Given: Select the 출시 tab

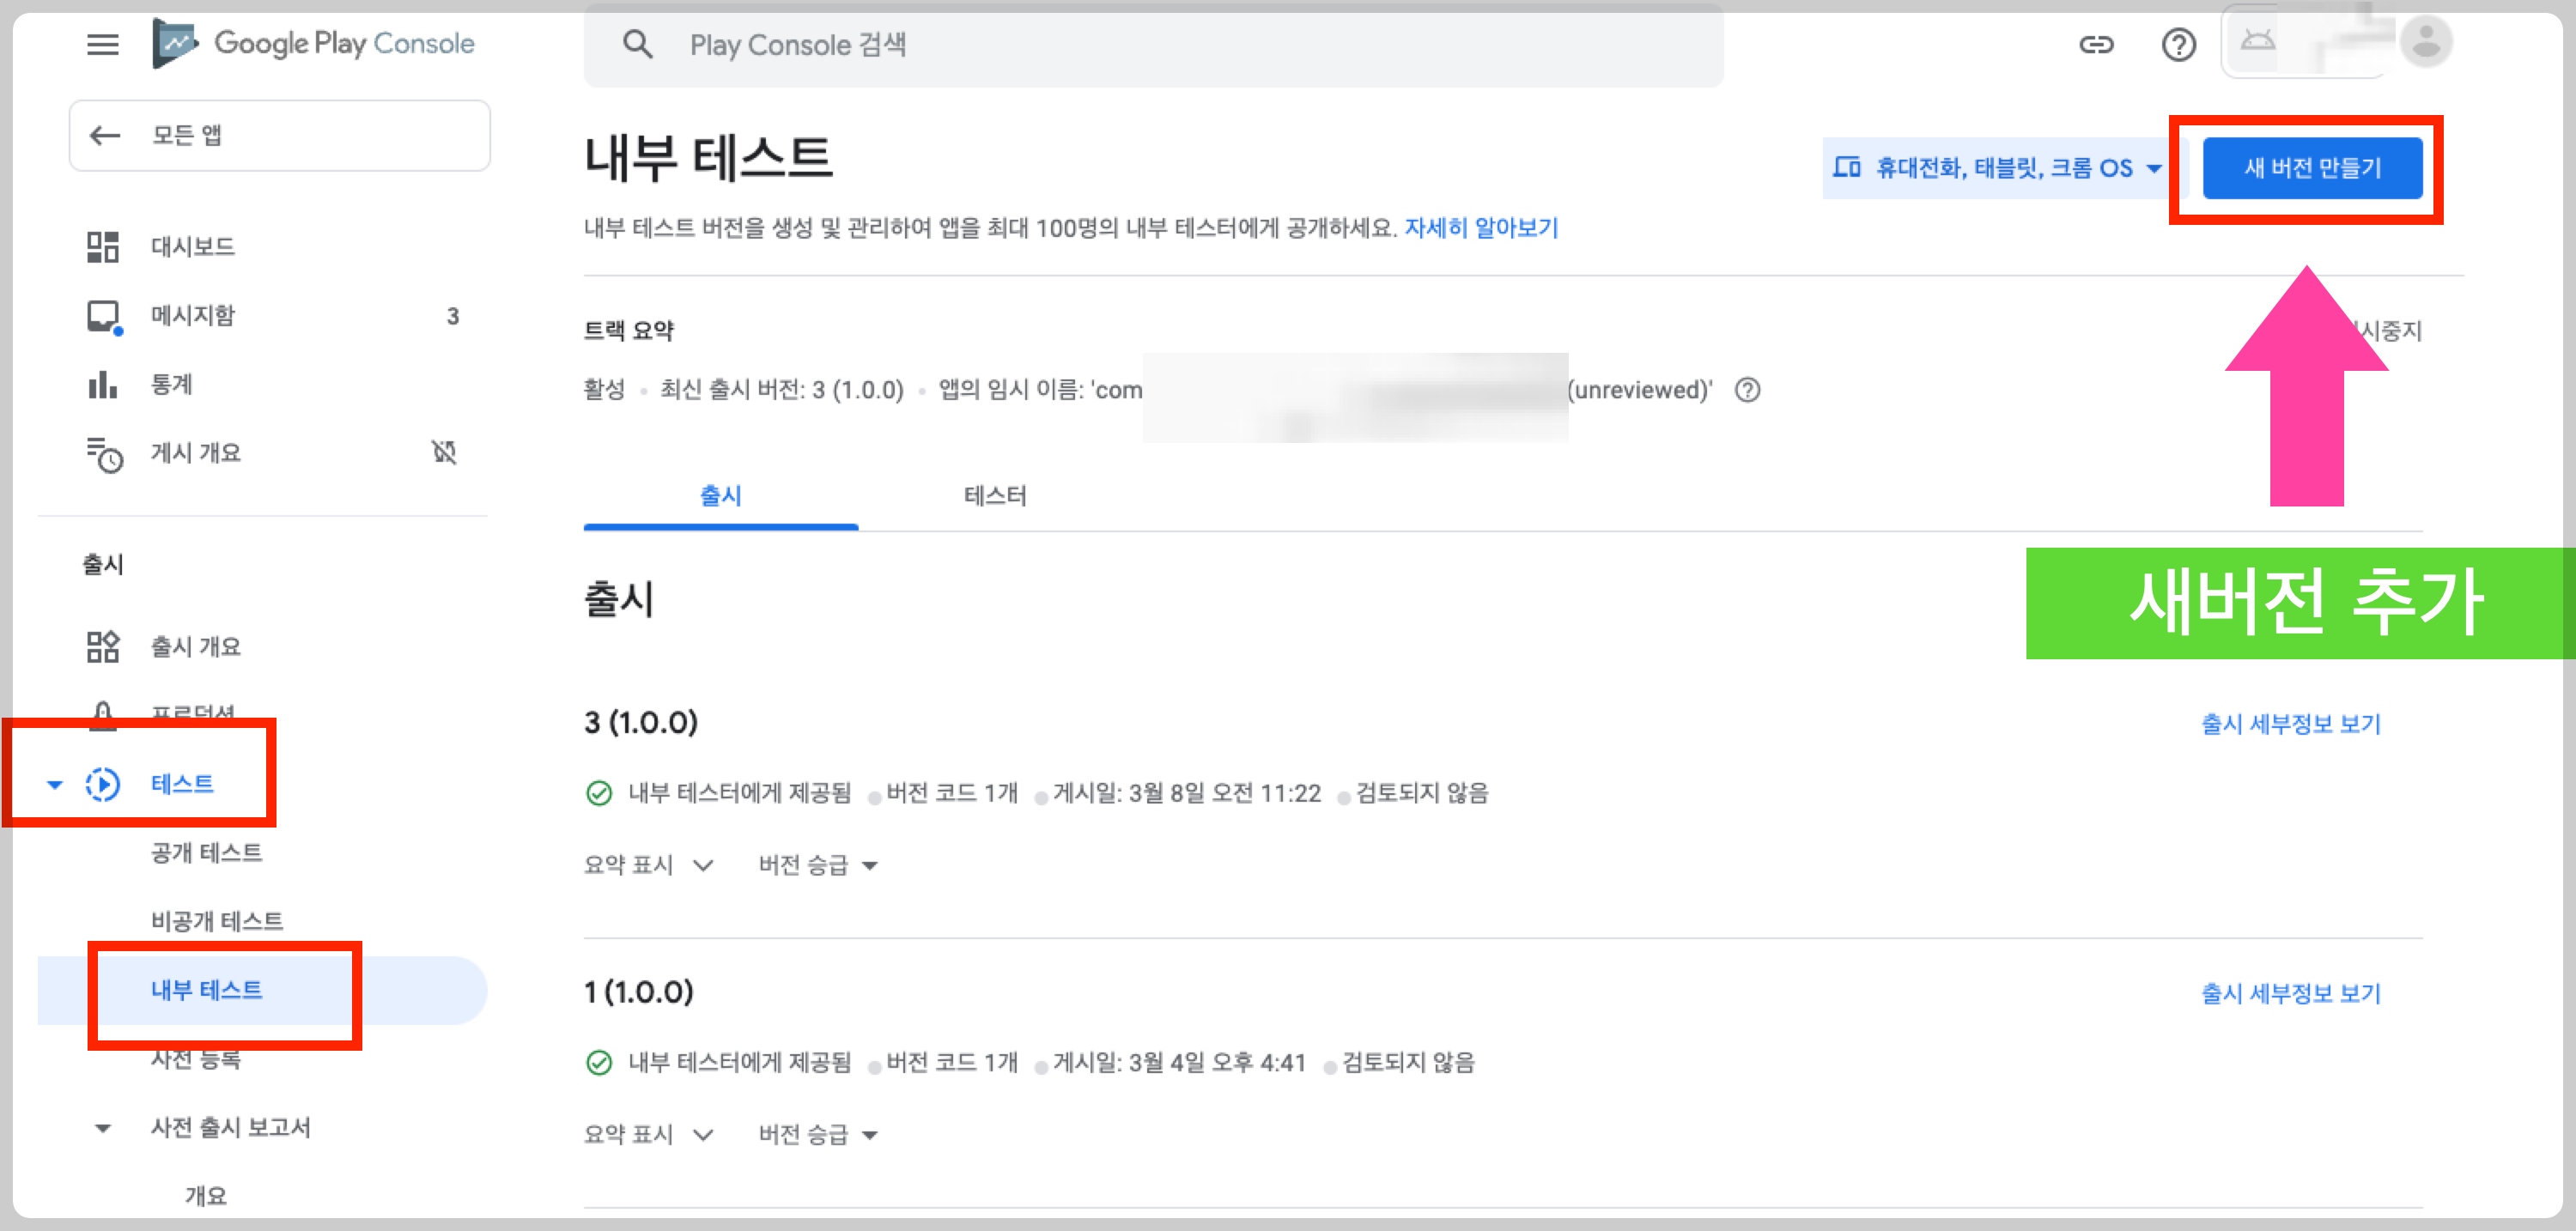Looking at the screenshot, I should [720, 496].
